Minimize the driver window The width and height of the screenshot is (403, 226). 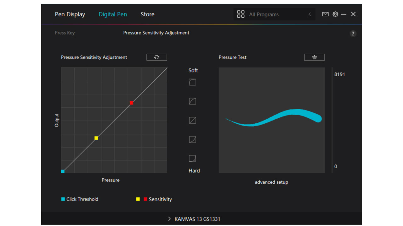pos(344,14)
